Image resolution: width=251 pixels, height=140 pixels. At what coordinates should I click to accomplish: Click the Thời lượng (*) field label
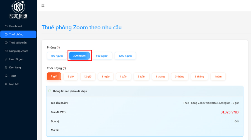click(x=56, y=68)
